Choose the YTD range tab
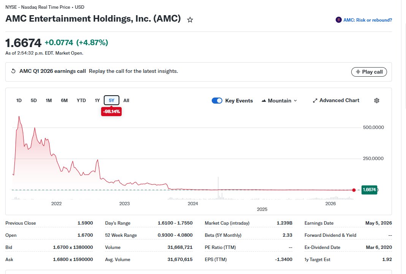This screenshot has width=406, height=274. tap(81, 100)
